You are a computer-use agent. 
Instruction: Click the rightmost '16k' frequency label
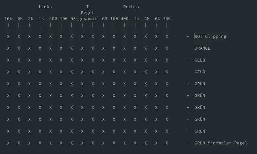[x=167, y=18]
